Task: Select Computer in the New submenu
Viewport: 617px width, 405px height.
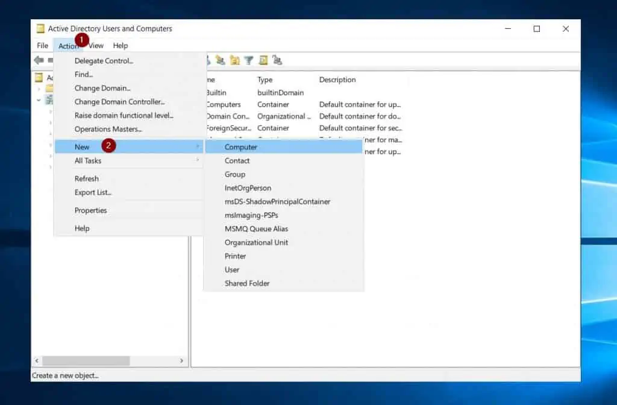Action: coord(284,147)
